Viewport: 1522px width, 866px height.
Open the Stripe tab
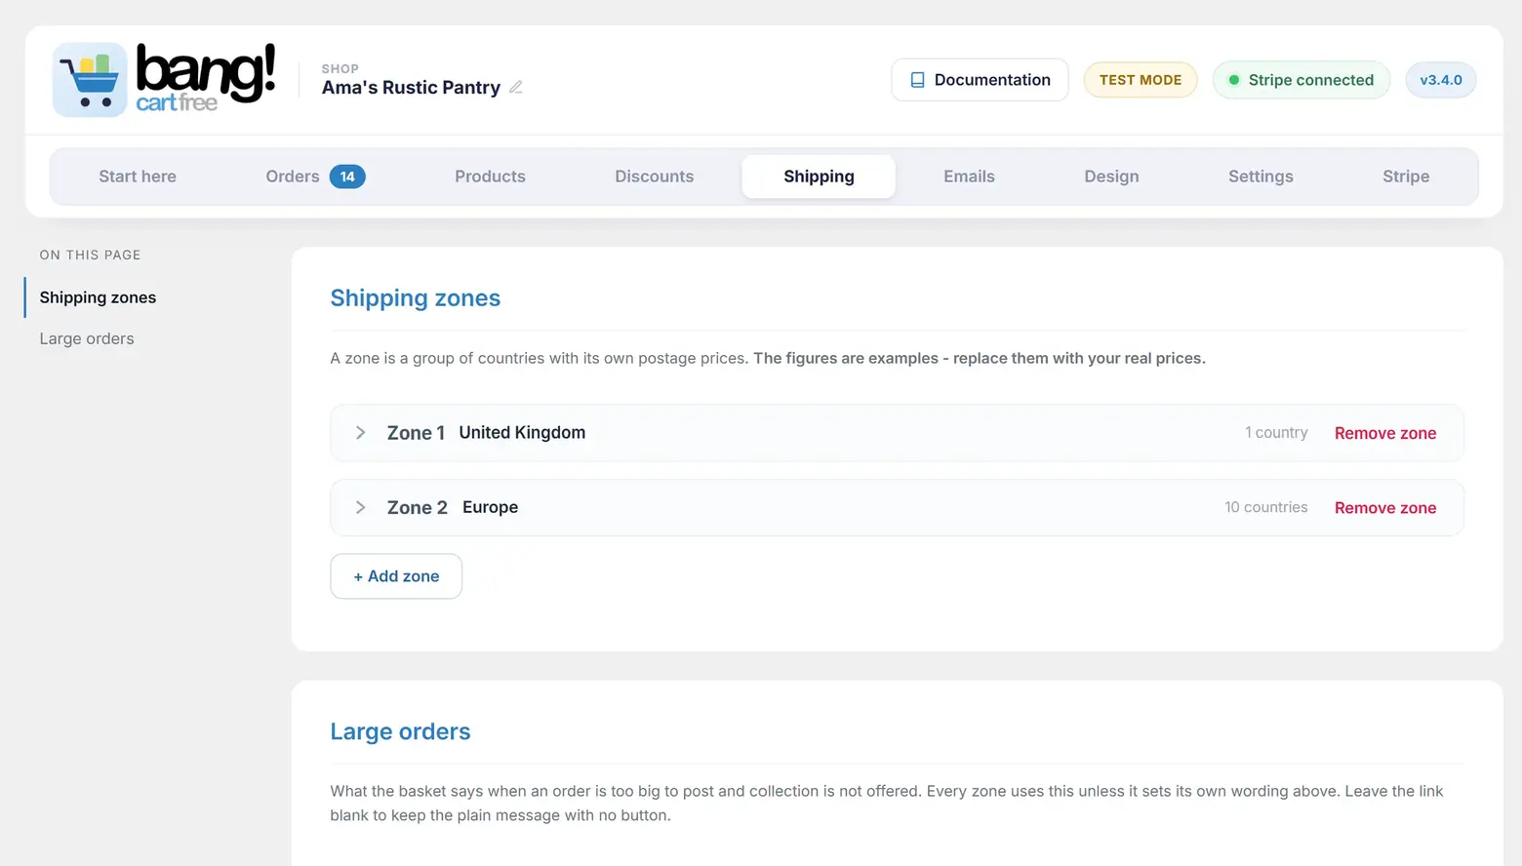[1406, 177]
